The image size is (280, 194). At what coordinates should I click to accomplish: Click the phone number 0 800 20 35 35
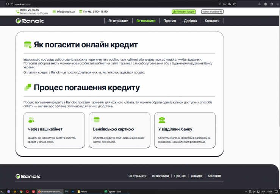pos(29,10)
